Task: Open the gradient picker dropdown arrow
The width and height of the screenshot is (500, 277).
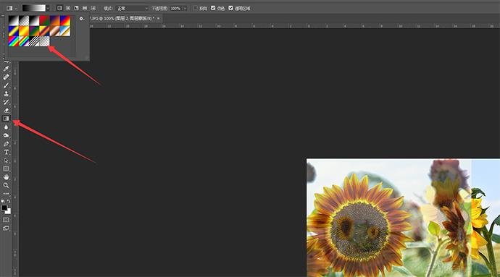Action: click(x=48, y=8)
